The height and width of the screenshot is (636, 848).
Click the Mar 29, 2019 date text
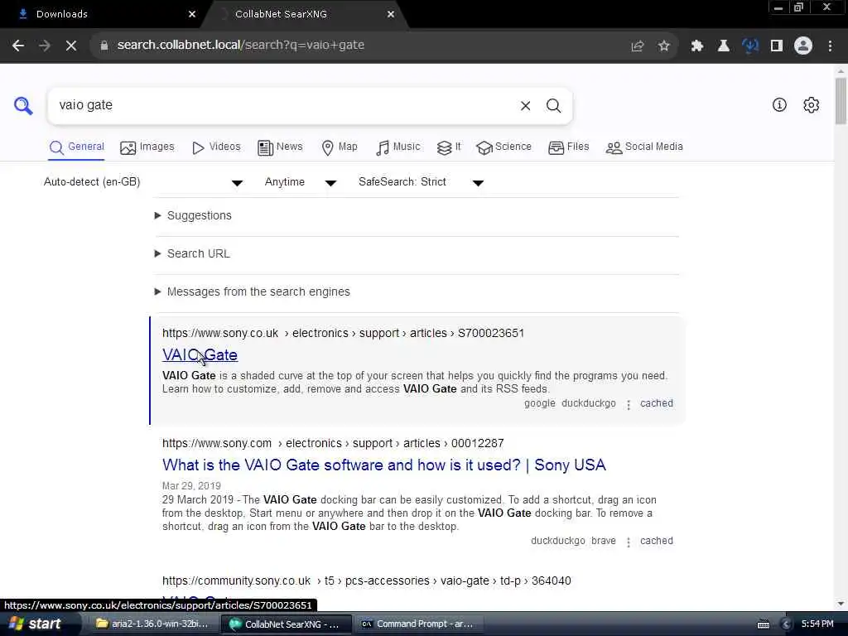tap(191, 486)
